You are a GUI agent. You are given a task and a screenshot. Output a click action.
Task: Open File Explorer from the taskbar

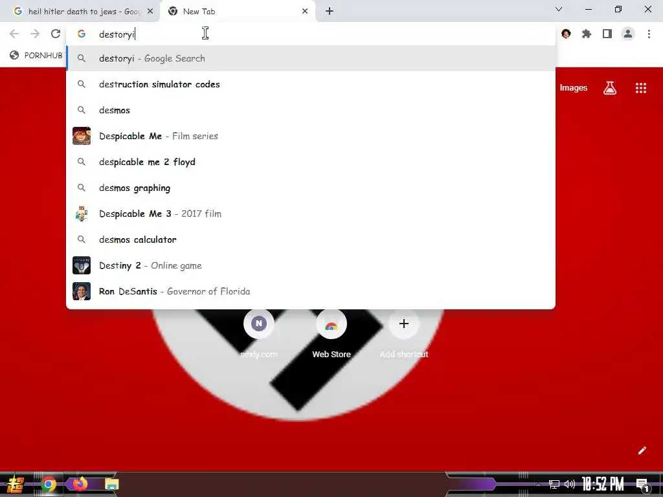(x=111, y=484)
